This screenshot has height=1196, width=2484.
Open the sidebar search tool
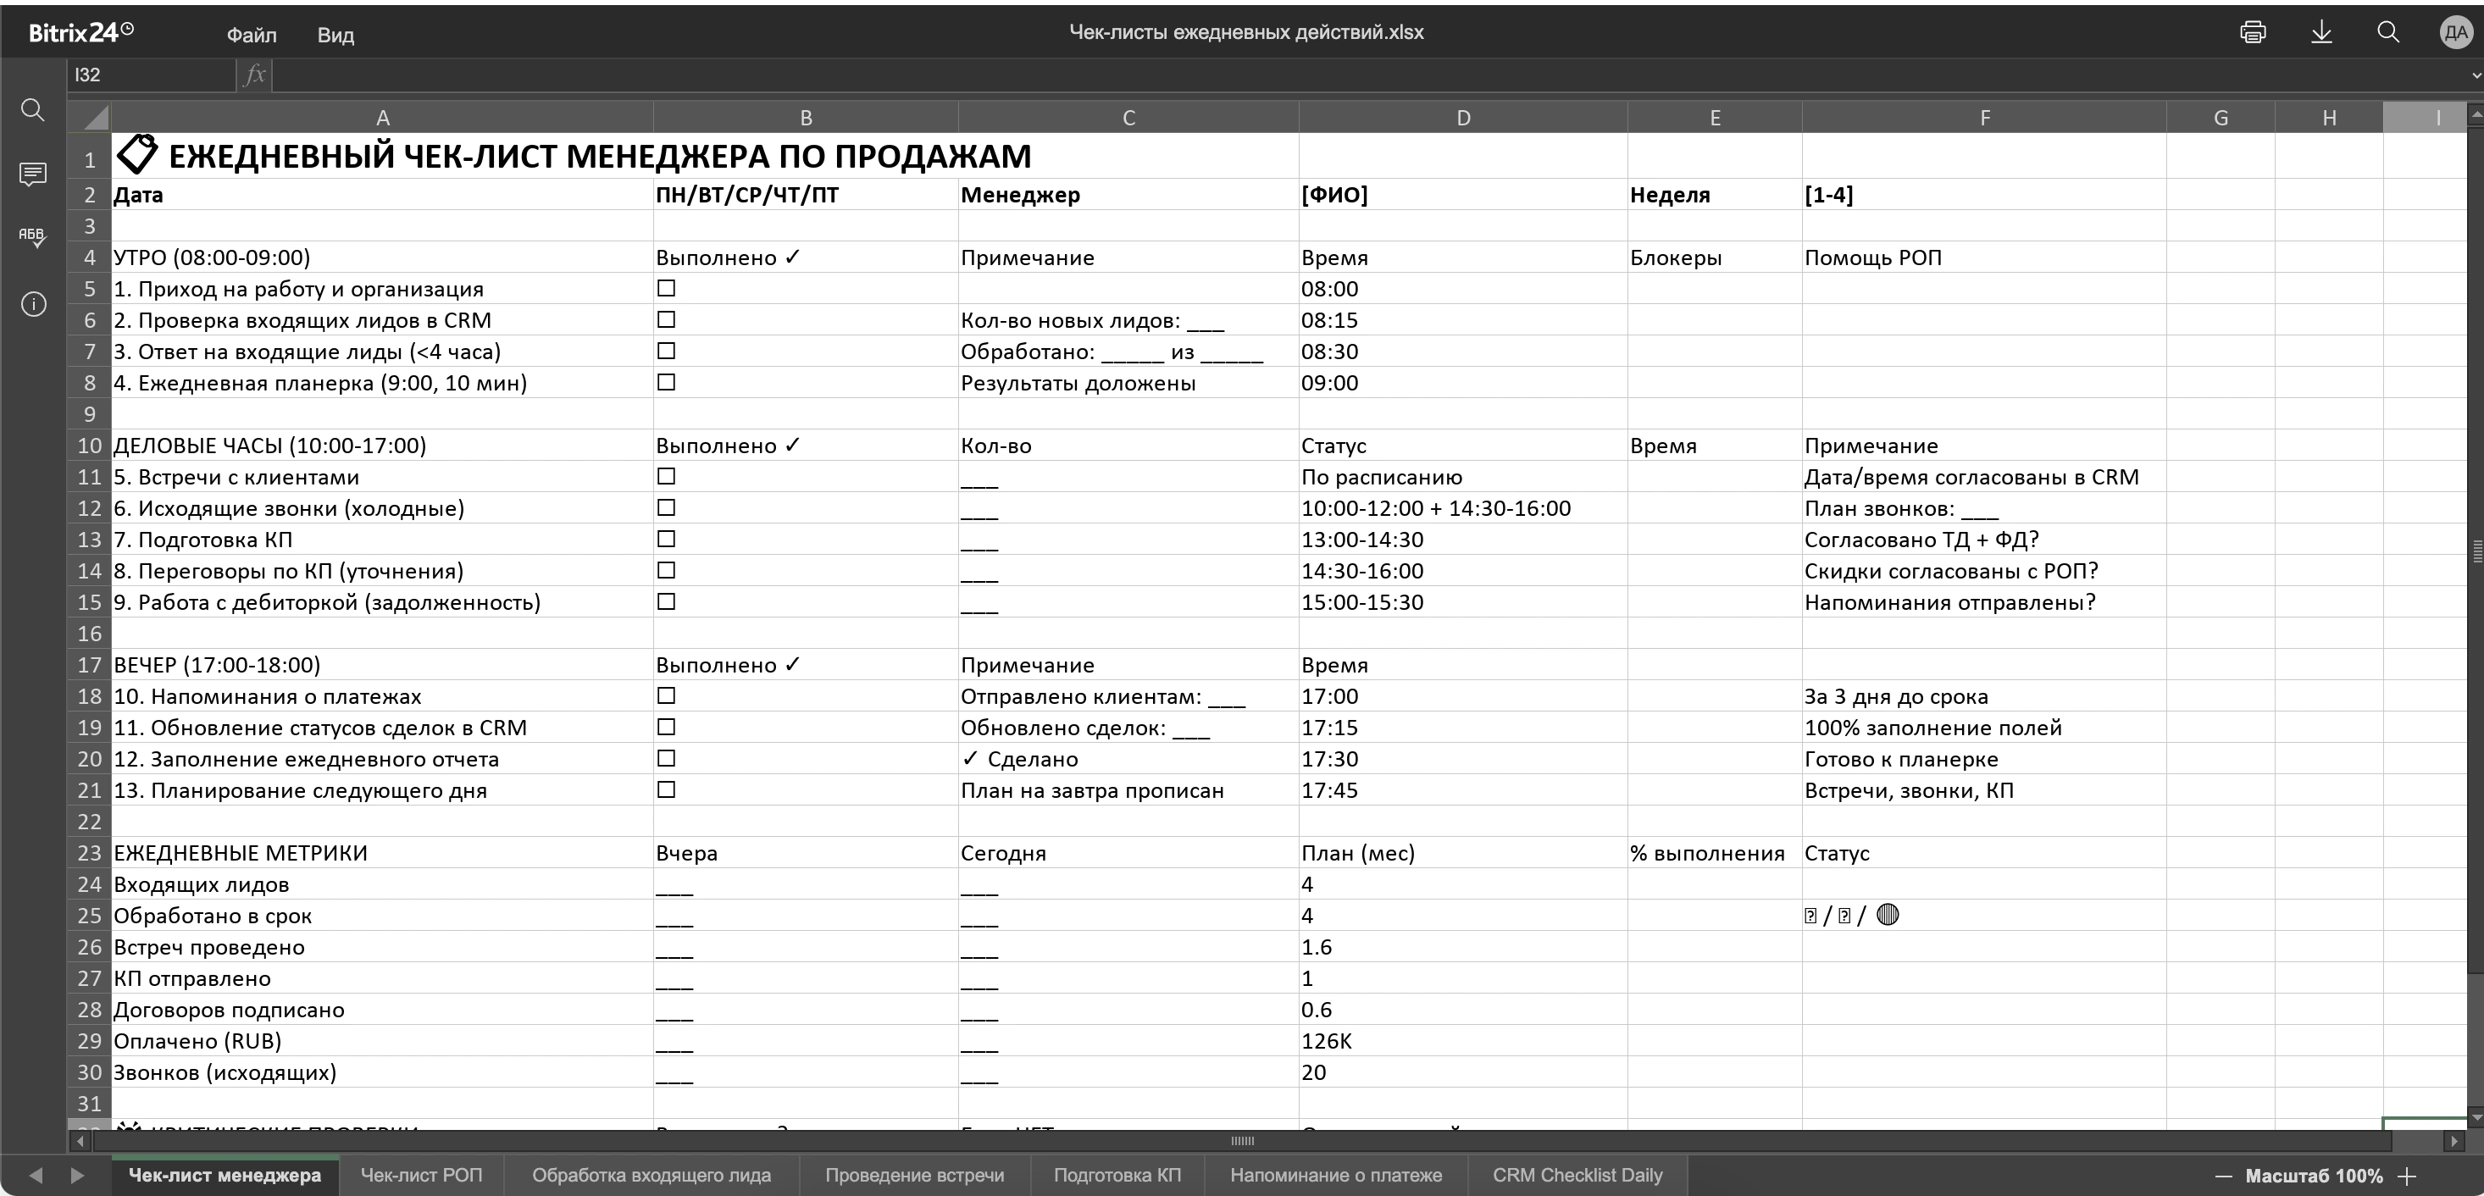33,110
